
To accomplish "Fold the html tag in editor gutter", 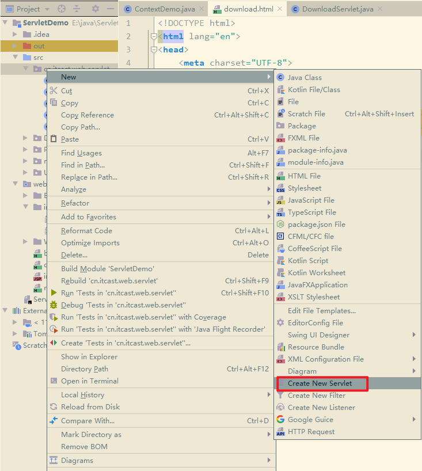I will click(x=154, y=36).
